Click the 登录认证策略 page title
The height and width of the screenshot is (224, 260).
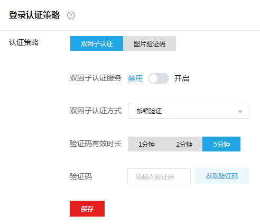34,15
